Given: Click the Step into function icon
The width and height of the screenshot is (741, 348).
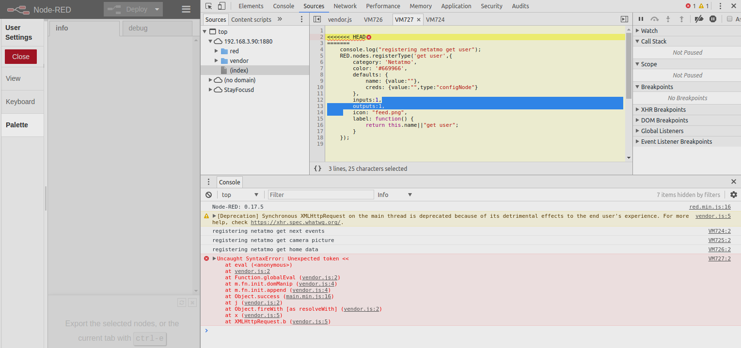Looking at the screenshot, I should click(x=668, y=18).
